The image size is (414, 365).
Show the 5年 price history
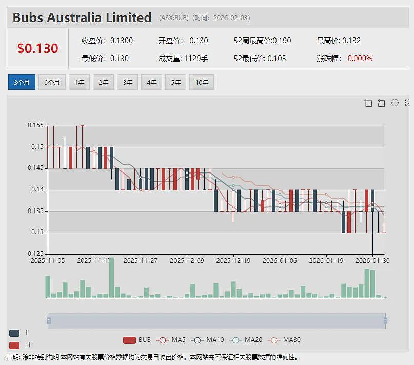pos(175,82)
